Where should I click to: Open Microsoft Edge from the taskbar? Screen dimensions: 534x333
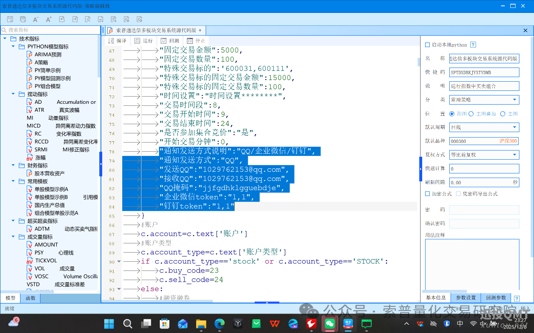[219, 323]
